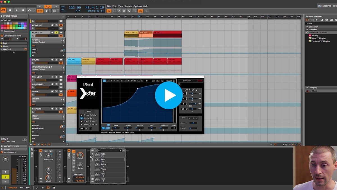Turn the FILTER device Cutoff knob
The width and height of the screenshot is (337, 190).
[x=80, y=155]
